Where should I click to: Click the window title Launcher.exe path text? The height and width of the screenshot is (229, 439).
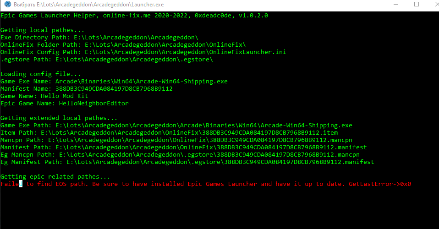click(x=89, y=5)
